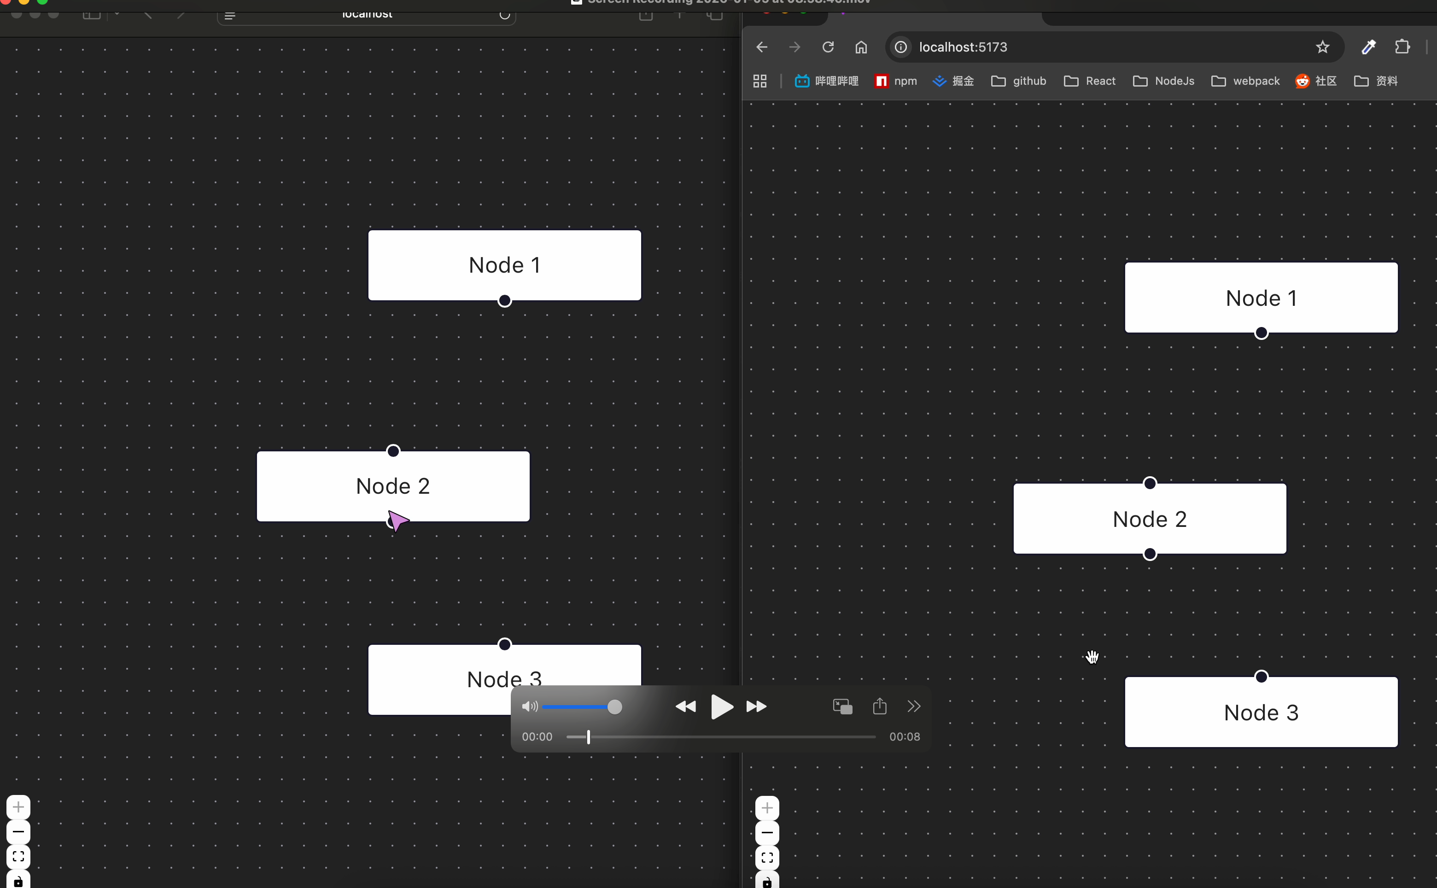
Task: Open the apps grid in bookmarks bar
Action: [760, 81]
